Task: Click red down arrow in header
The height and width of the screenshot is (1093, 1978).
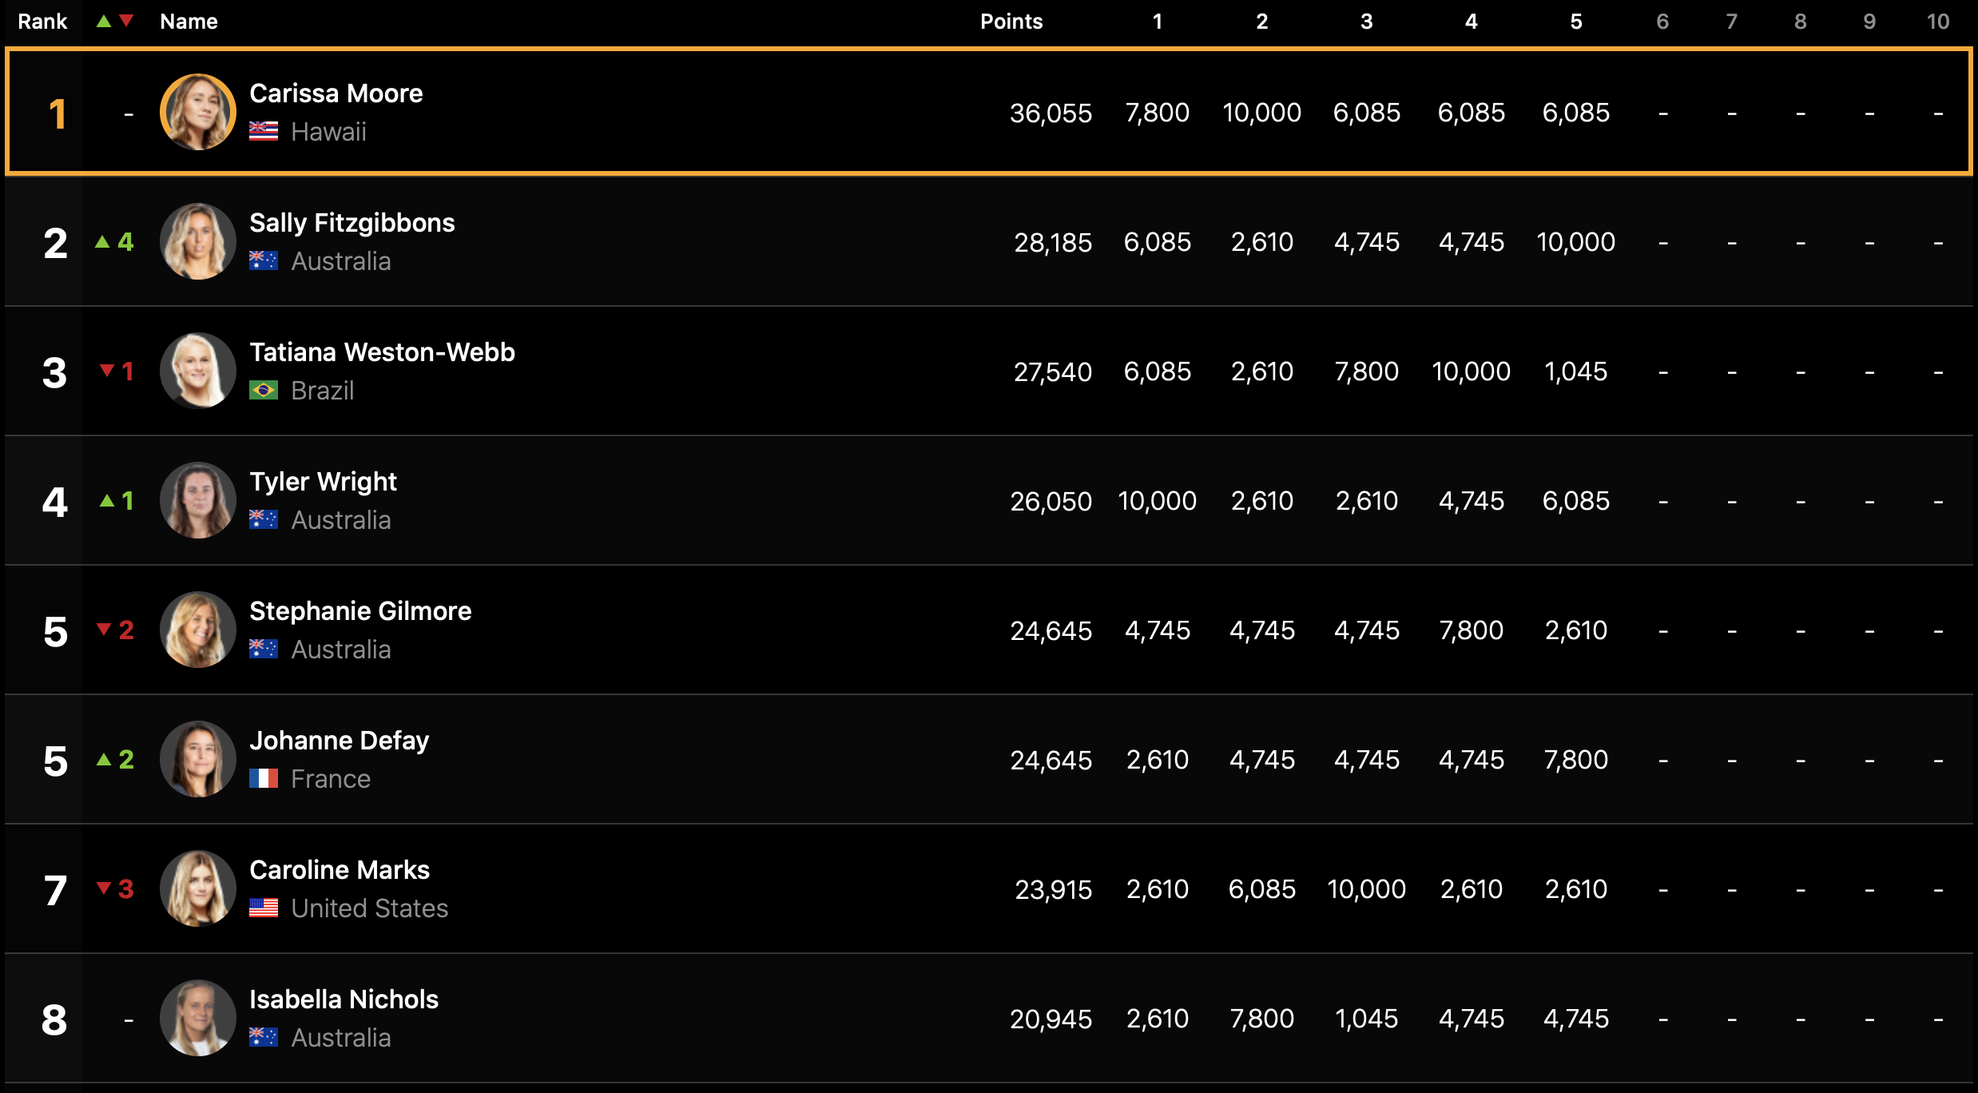Action: tap(126, 22)
